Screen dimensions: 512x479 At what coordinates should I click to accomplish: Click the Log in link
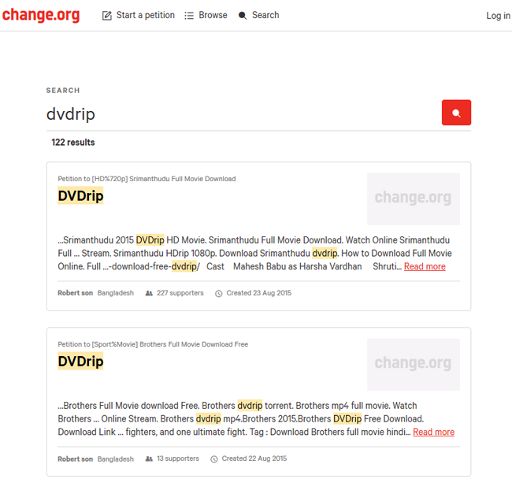[x=498, y=15]
